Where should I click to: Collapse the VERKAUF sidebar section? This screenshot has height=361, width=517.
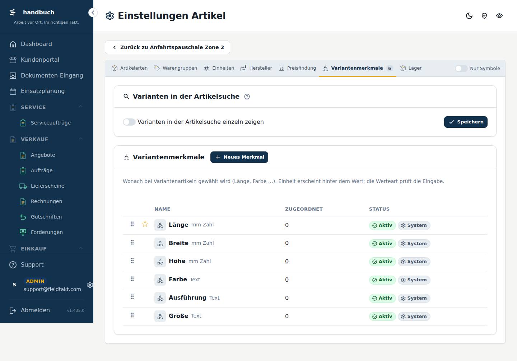point(81,139)
